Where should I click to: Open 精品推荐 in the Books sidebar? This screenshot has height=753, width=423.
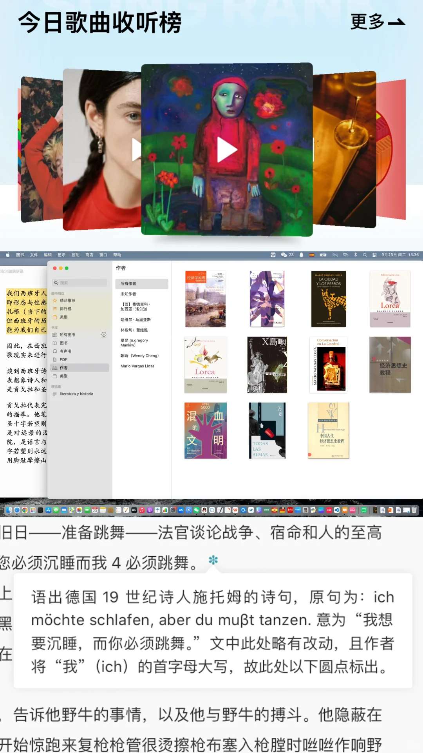pyautogui.click(x=67, y=301)
